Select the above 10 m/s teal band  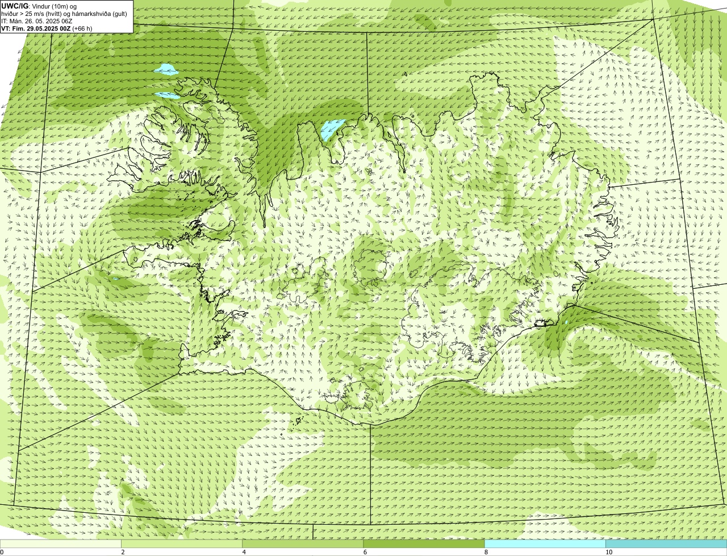tap(666, 544)
